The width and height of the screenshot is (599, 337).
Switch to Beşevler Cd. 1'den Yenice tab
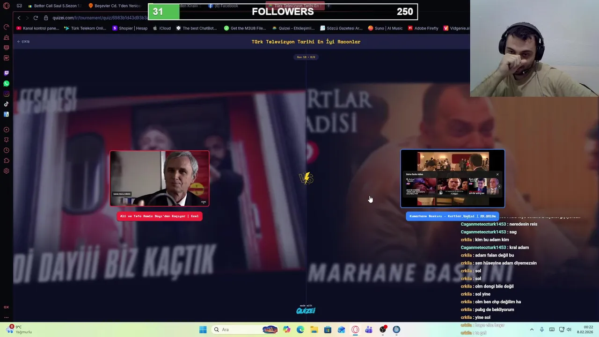115,6
